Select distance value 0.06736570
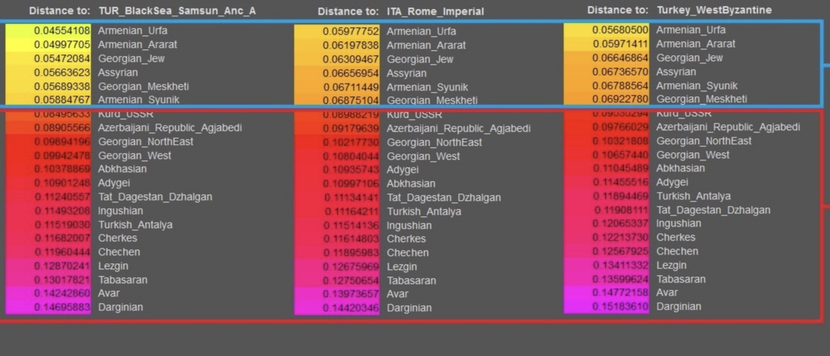 [x=620, y=72]
